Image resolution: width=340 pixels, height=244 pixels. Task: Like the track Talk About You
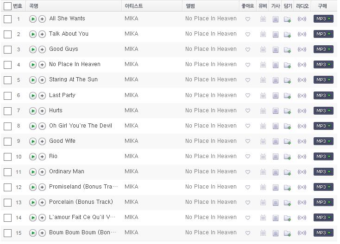[x=248, y=34]
